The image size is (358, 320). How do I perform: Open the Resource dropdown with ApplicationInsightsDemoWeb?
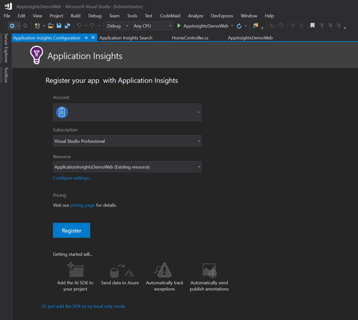(127, 167)
